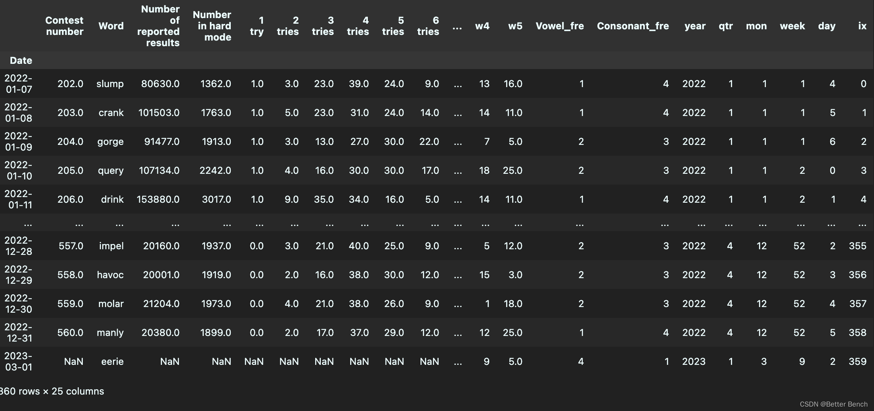The height and width of the screenshot is (411, 874).
Task: Click the qtr column header
Action: (726, 26)
